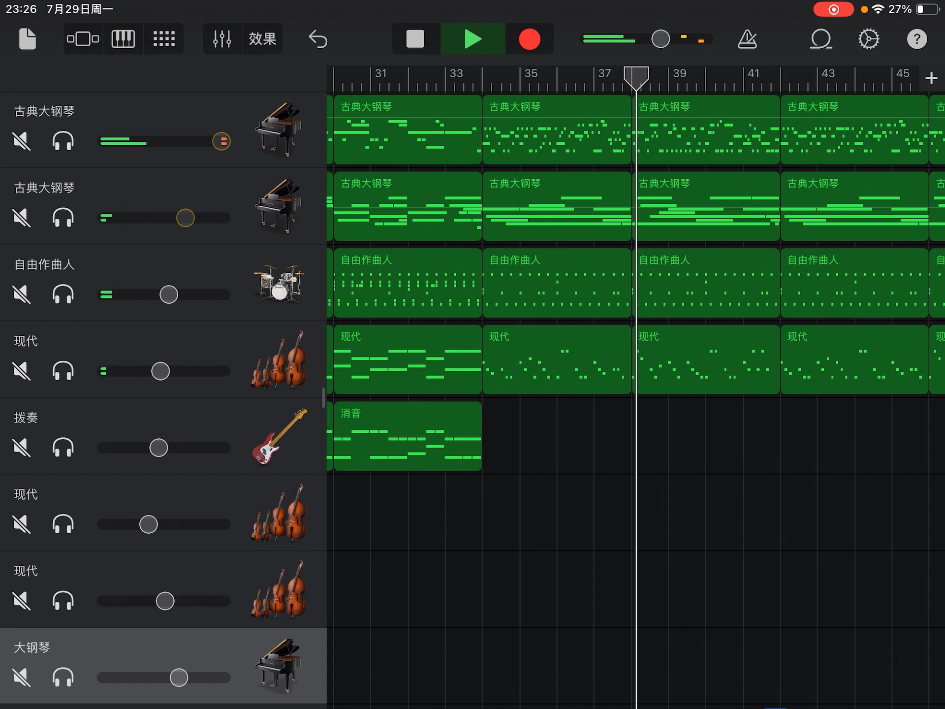Select the 拨奏 track header name
Viewport: 945px width, 709px height.
[x=26, y=418]
